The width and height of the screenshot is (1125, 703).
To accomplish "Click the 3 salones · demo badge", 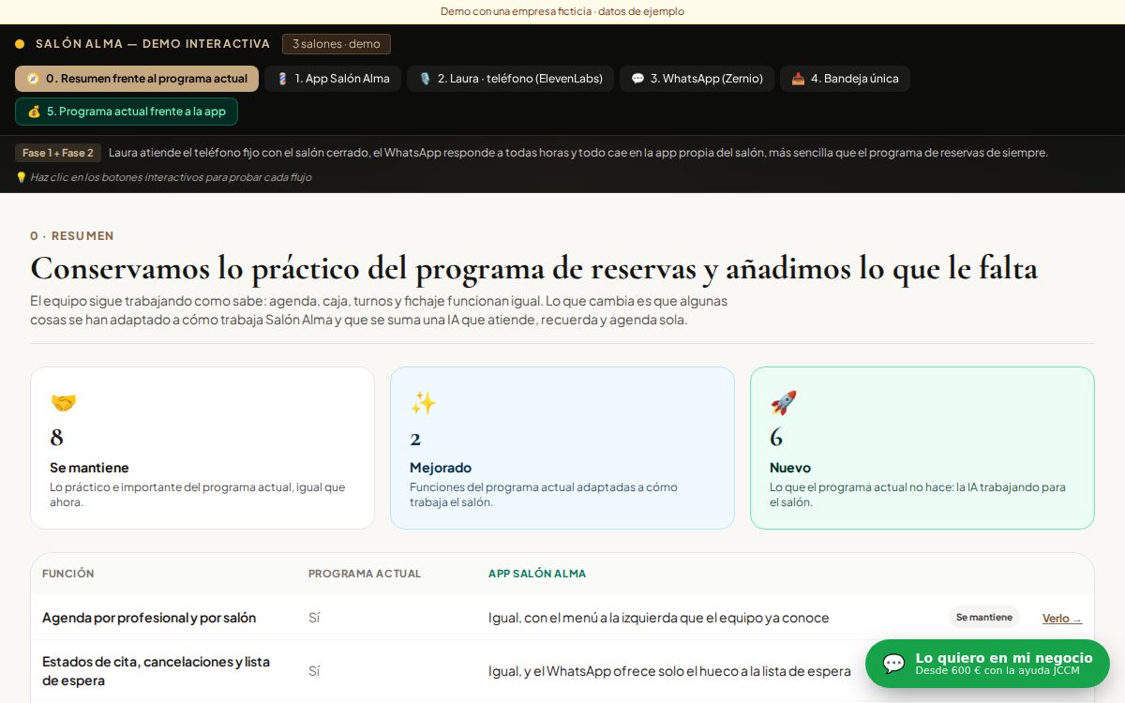I will coord(337,44).
